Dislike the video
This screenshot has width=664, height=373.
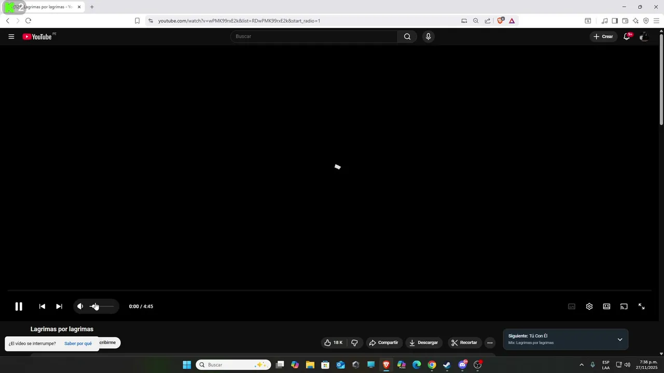[355, 342]
